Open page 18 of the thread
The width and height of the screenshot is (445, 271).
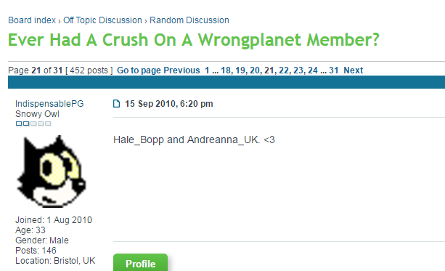pyautogui.click(x=226, y=70)
